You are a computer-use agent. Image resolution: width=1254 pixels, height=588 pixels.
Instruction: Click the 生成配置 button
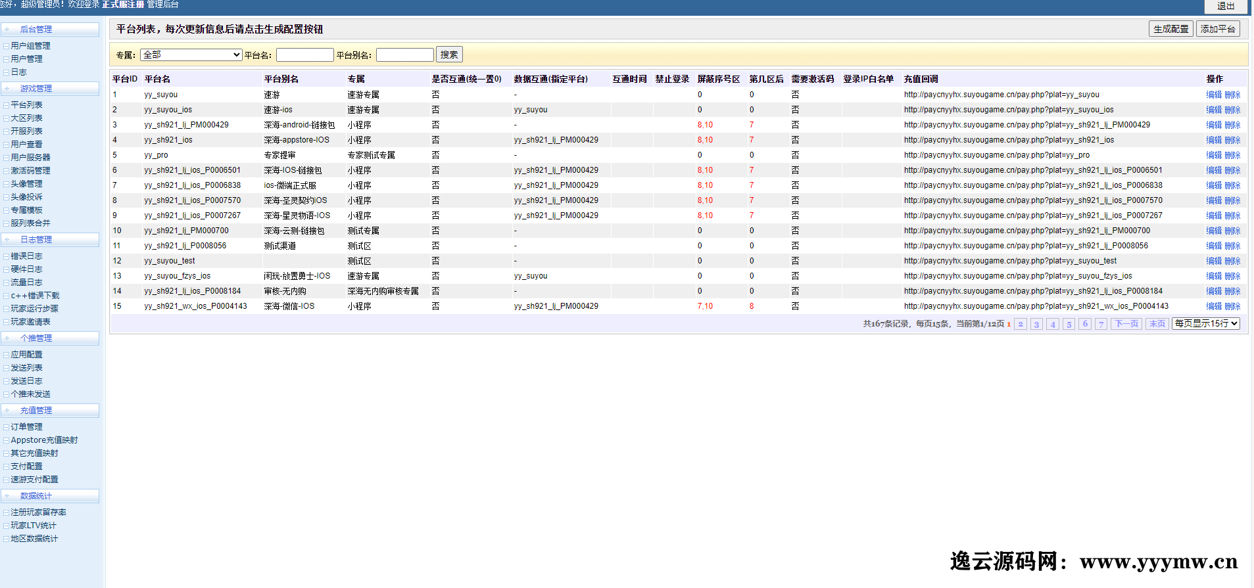coord(1171,29)
